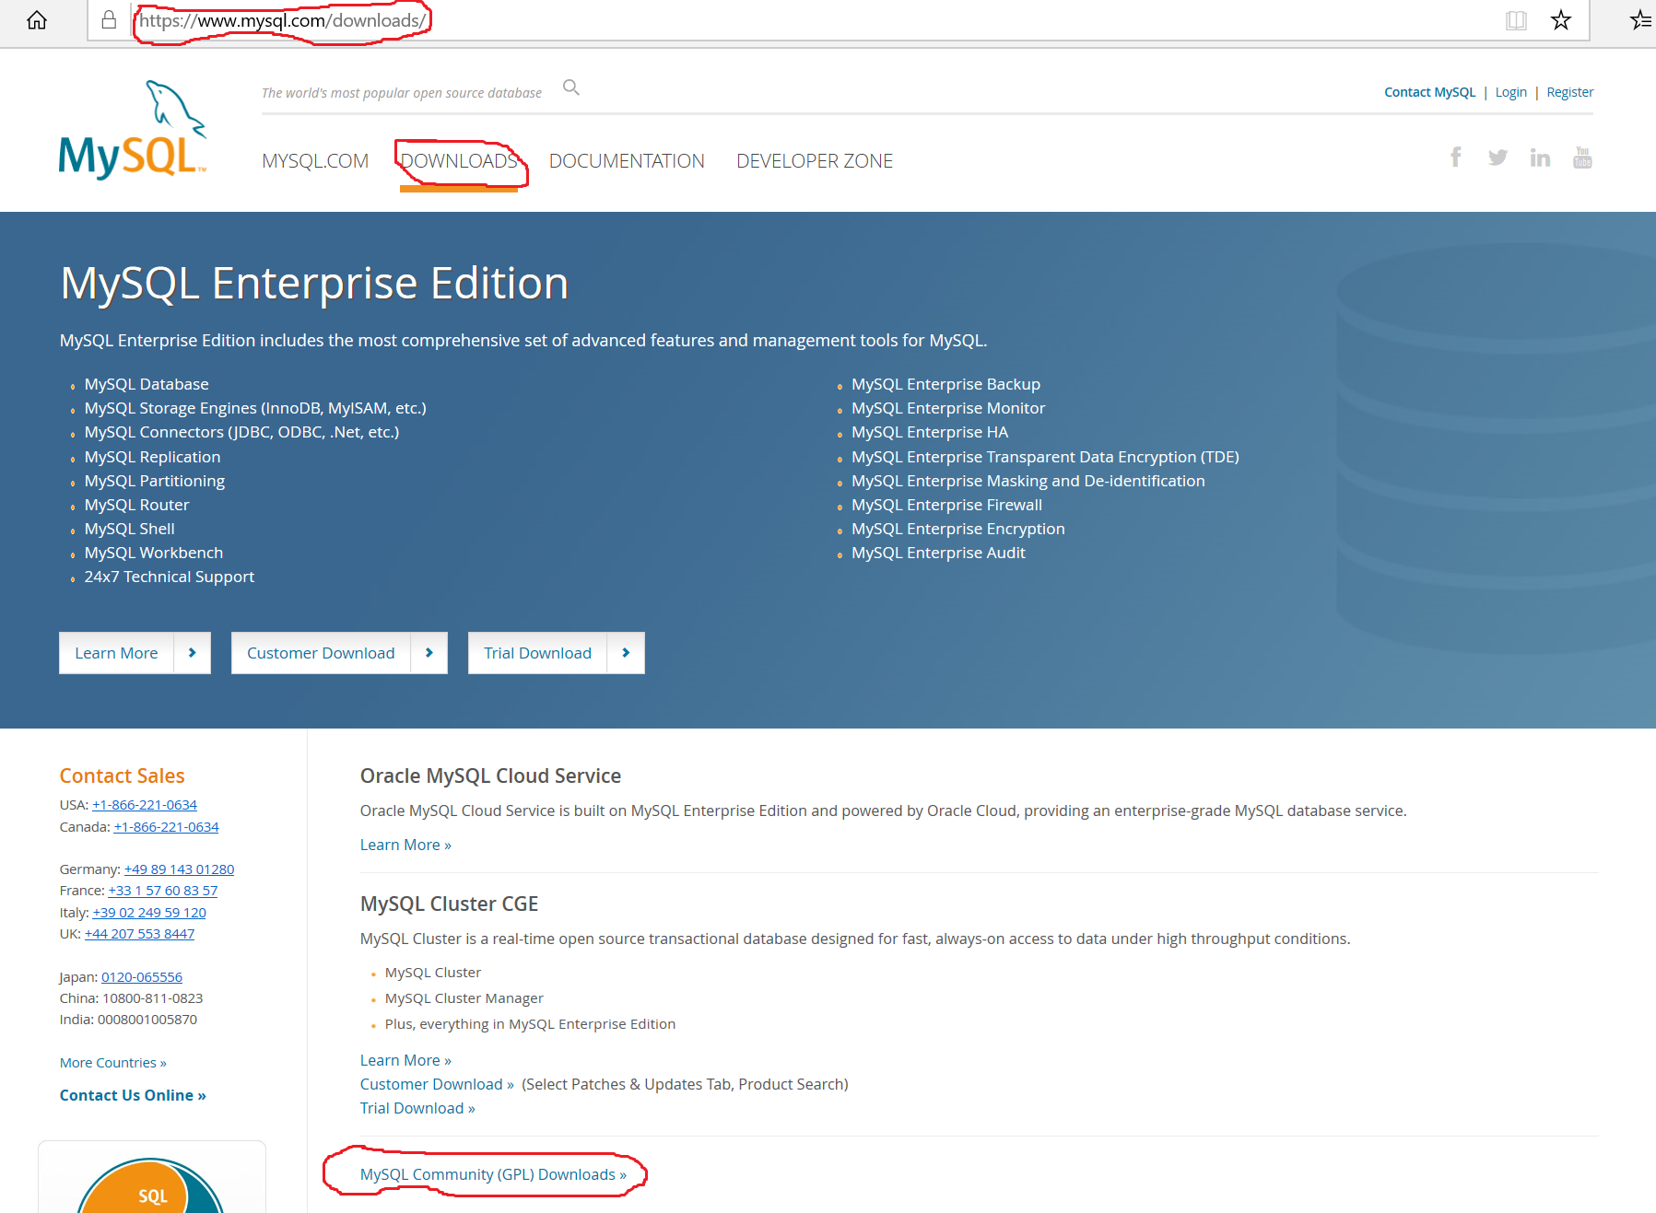Open MySQL Facebook page icon
Screen dimensions: 1656x1213
point(1456,157)
